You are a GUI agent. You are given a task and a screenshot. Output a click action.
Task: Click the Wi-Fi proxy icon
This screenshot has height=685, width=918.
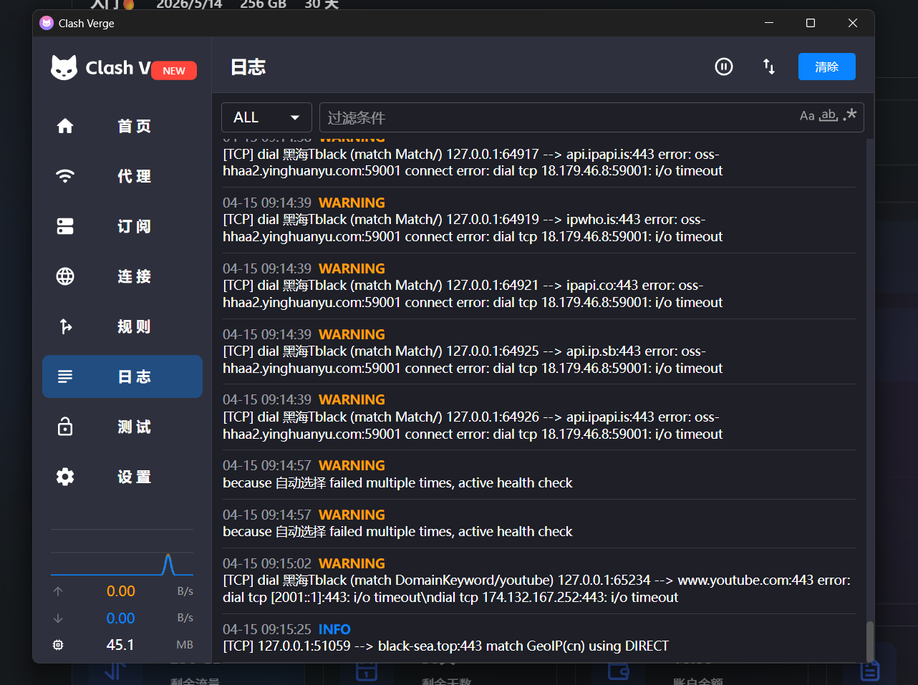(65, 176)
